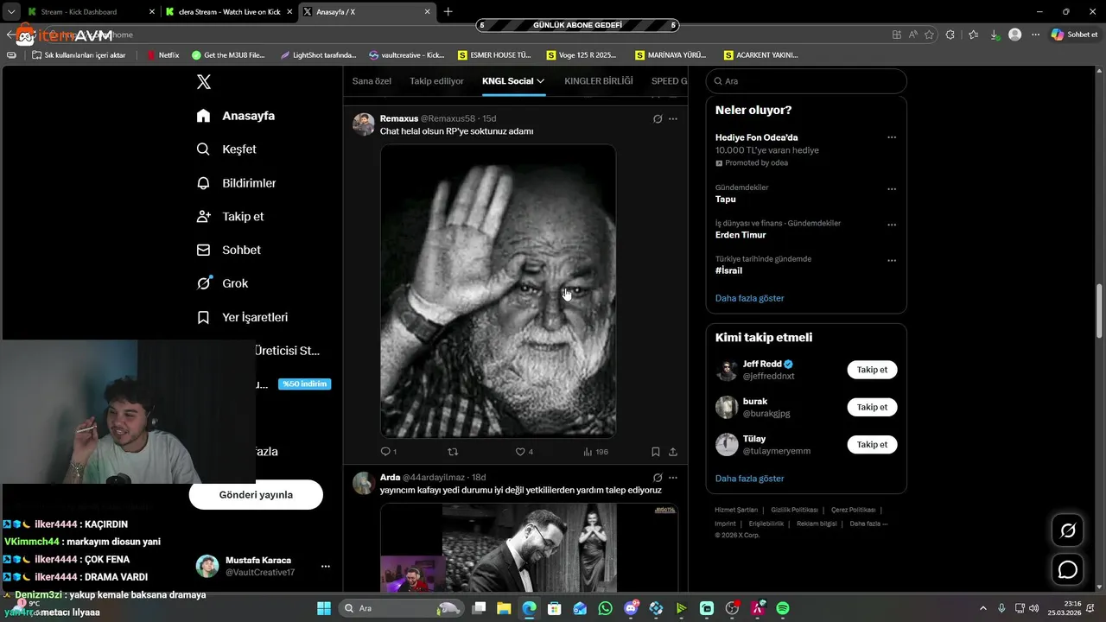
Task: Click the Ara search field on X
Action: [806, 81]
